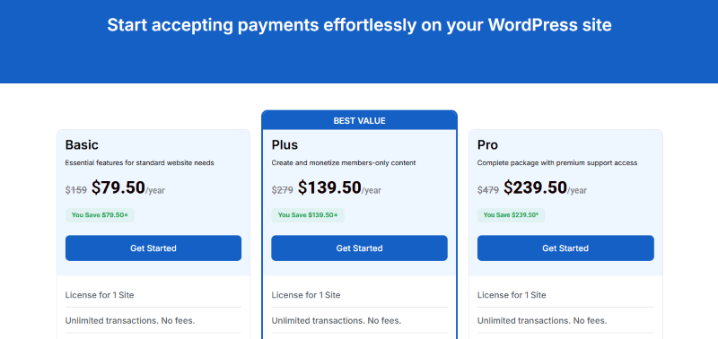The image size is (718, 339).
Task: Click the BEST VALUE banner
Action: tap(360, 121)
